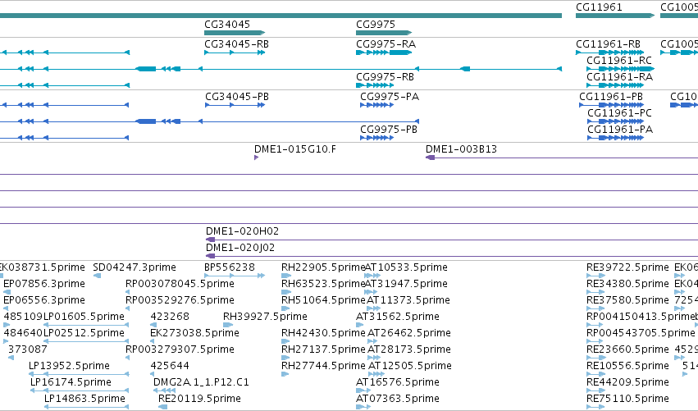Select the DME1-020H02 clone label

pos(242,231)
